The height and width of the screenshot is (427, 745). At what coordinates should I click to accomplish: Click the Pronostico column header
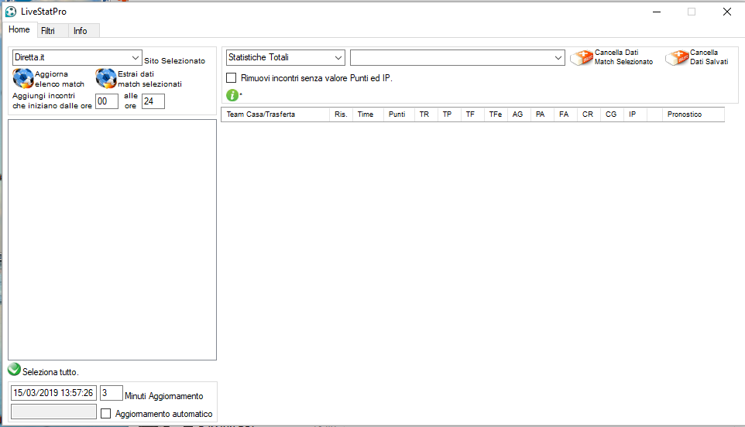[x=693, y=114]
